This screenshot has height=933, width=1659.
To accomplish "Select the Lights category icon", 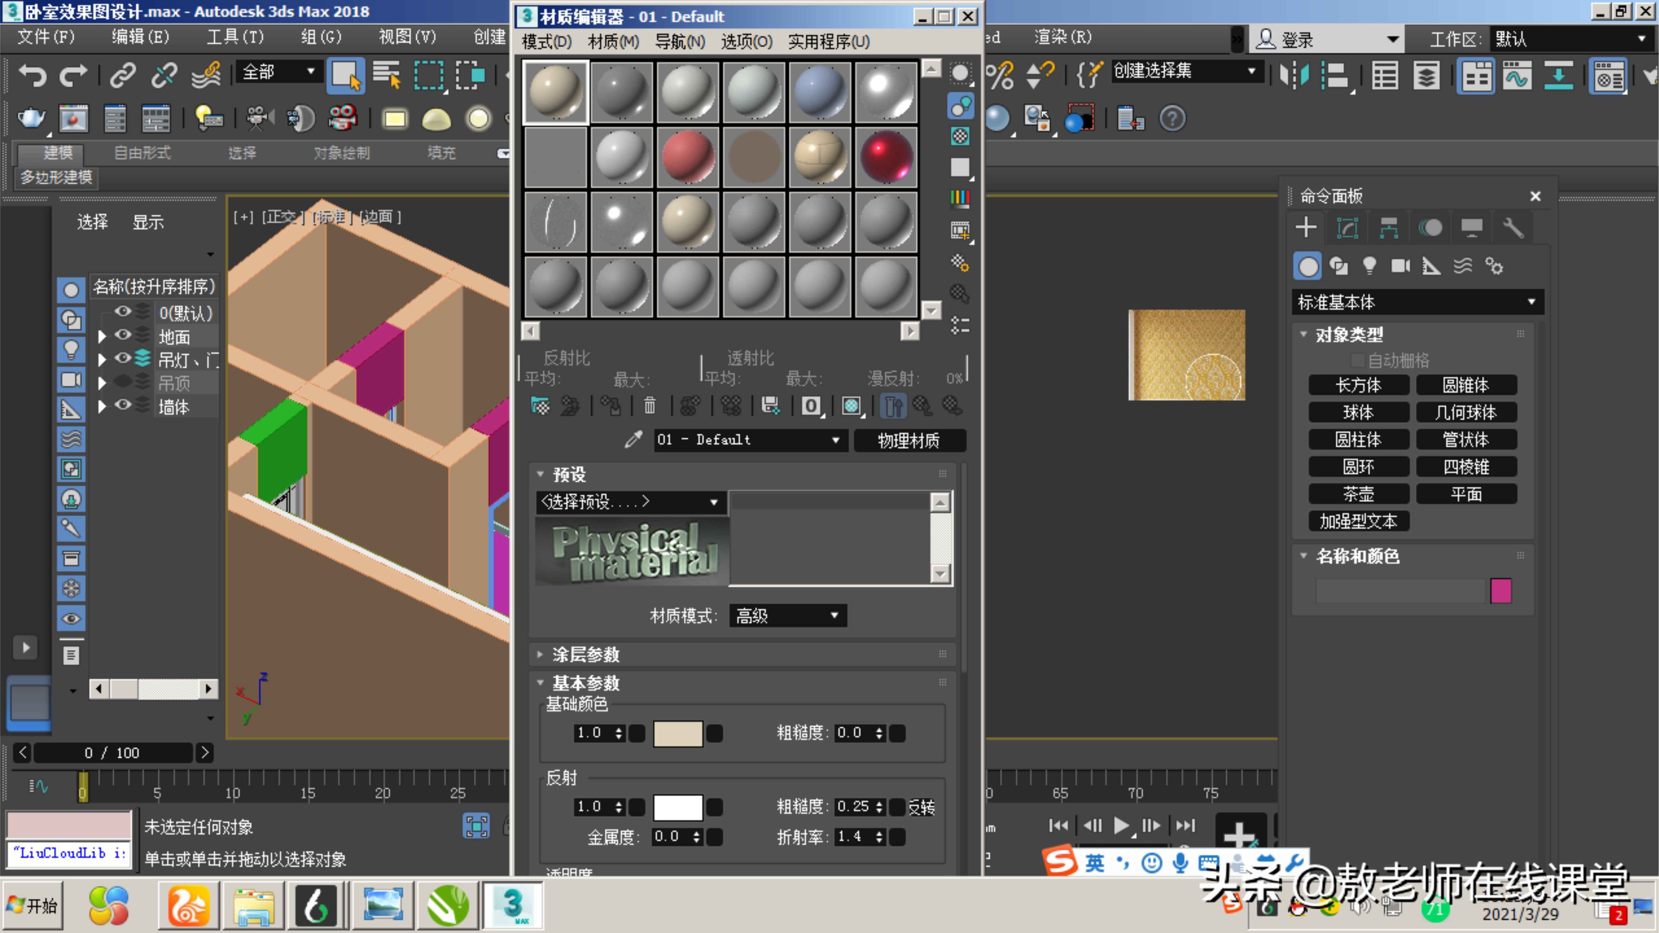I will 1369,266.
